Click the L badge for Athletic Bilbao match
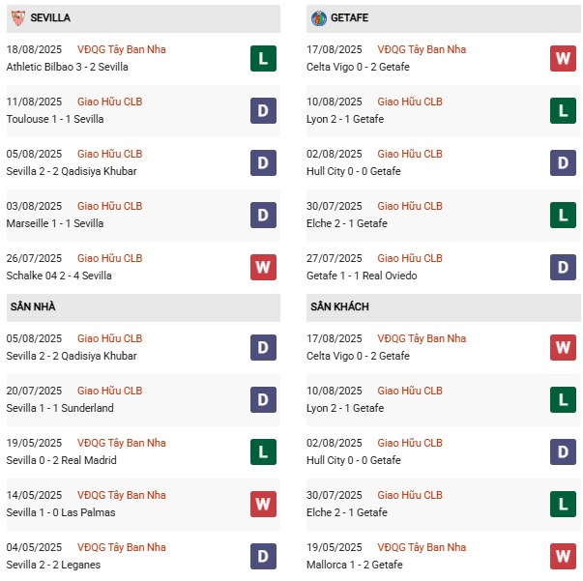The width and height of the screenshot is (583, 581). coord(263,58)
